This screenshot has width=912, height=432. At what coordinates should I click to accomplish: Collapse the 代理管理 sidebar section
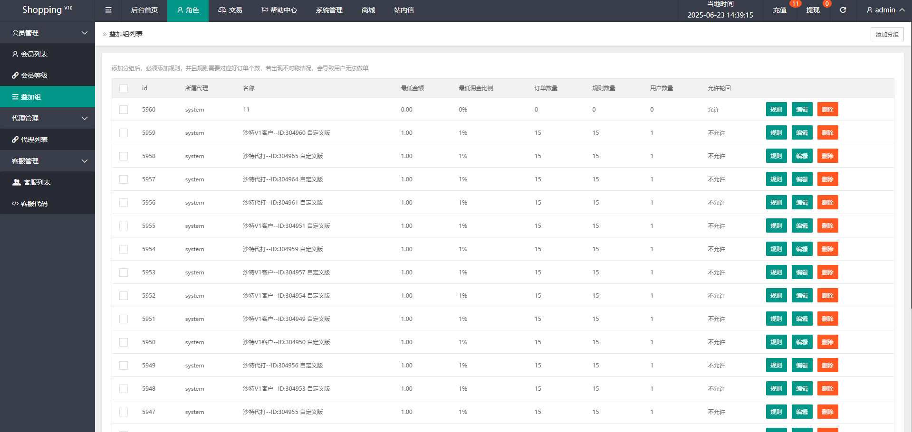click(x=85, y=118)
